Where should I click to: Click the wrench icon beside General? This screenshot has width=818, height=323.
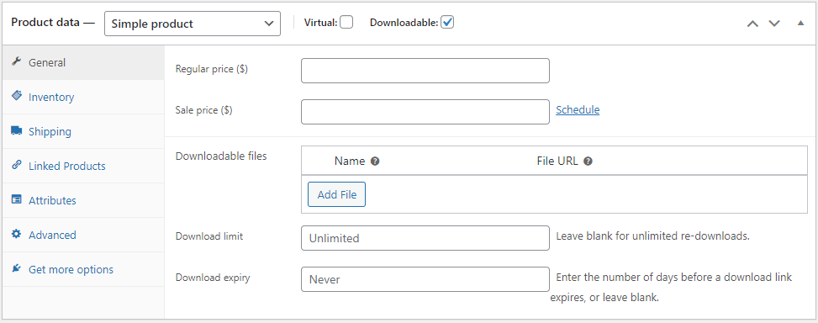pos(16,61)
